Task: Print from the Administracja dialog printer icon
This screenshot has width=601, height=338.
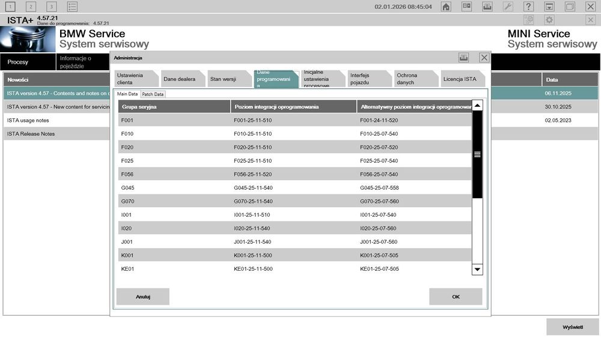Action: (x=464, y=58)
